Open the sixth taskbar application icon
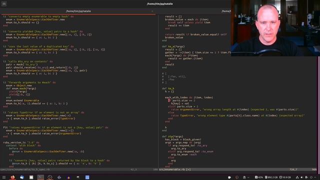Viewport: 320px width, 180px height. point(59,177)
